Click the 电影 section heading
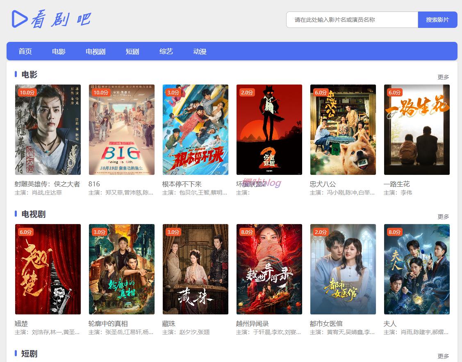462x362 pixels. pyautogui.click(x=29, y=75)
